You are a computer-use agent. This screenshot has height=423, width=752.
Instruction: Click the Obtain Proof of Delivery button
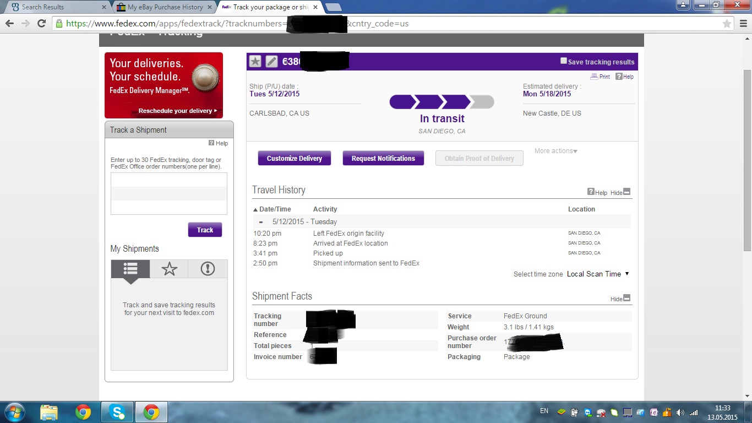tap(479, 158)
